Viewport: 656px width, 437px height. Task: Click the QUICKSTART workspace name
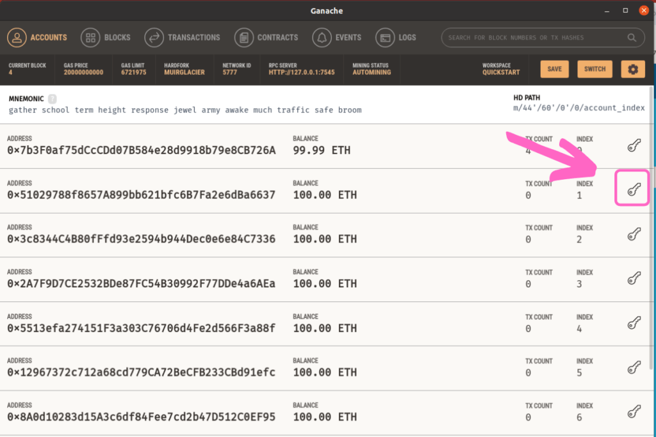click(x=501, y=72)
